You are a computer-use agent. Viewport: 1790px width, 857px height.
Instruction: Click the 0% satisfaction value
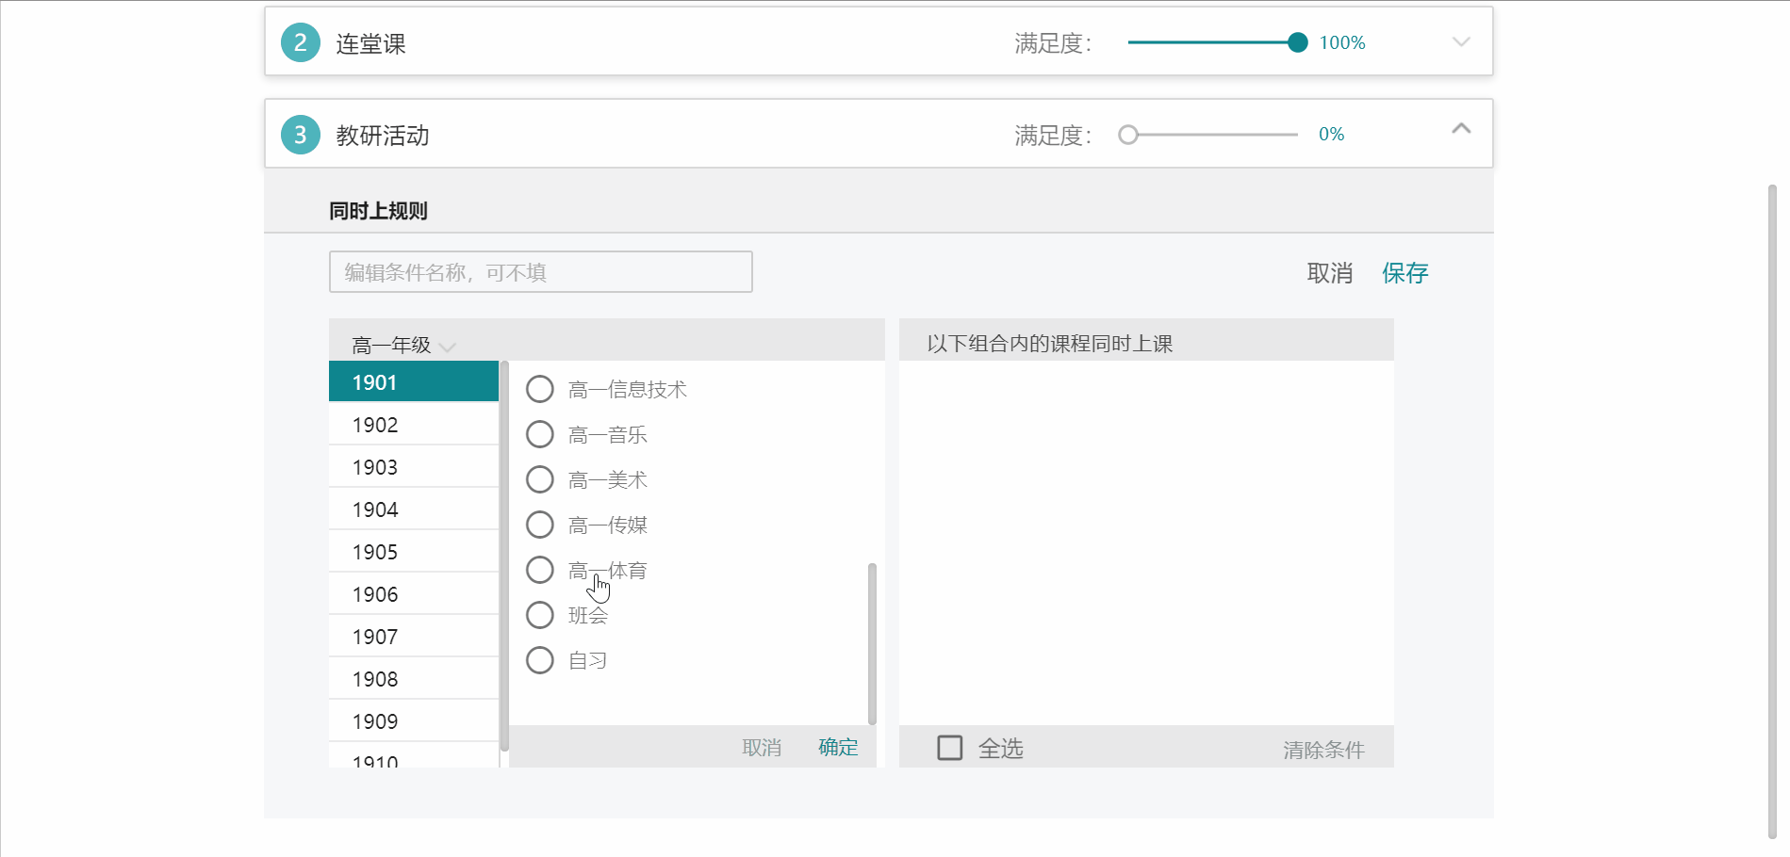(x=1331, y=135)
